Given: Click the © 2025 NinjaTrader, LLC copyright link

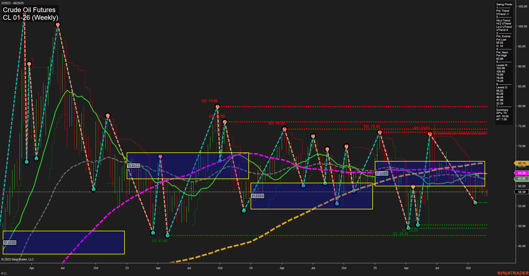Looking at the screenshot, I should coord(18,259).
